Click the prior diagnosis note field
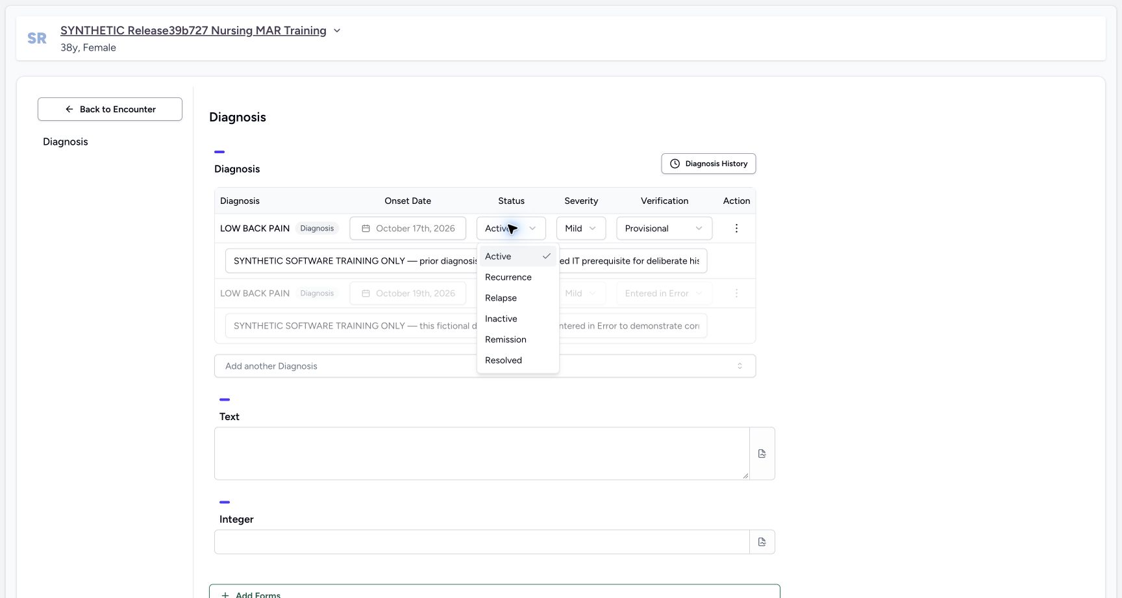Image resolution: width=1122 pixels, height=598 pixels. click(466, 261)
